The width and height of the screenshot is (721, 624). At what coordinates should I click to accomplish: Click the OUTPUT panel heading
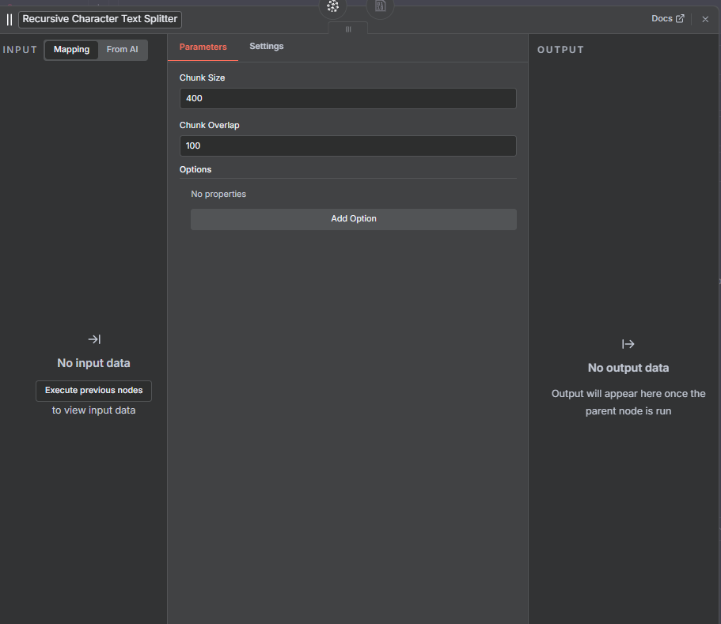click(560, 50)
